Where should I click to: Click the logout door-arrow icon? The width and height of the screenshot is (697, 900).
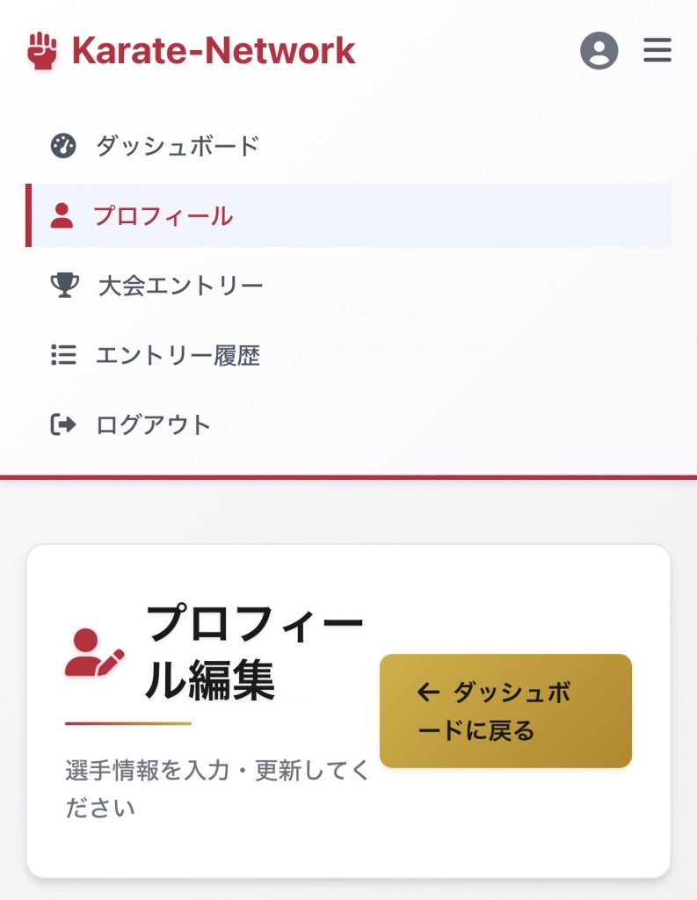click(63, 425)
